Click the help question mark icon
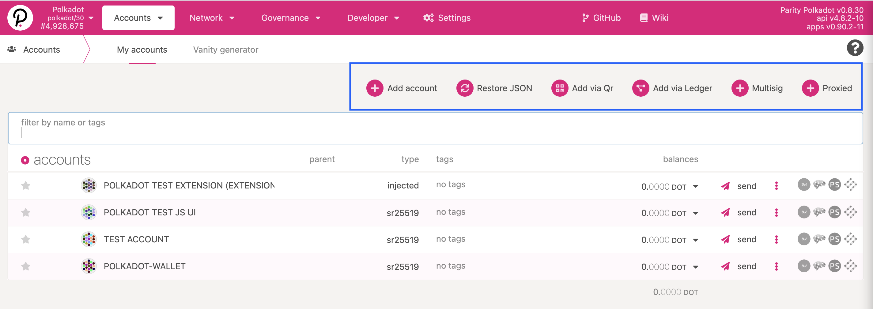 pyautogui.click(x=855, y=48)
